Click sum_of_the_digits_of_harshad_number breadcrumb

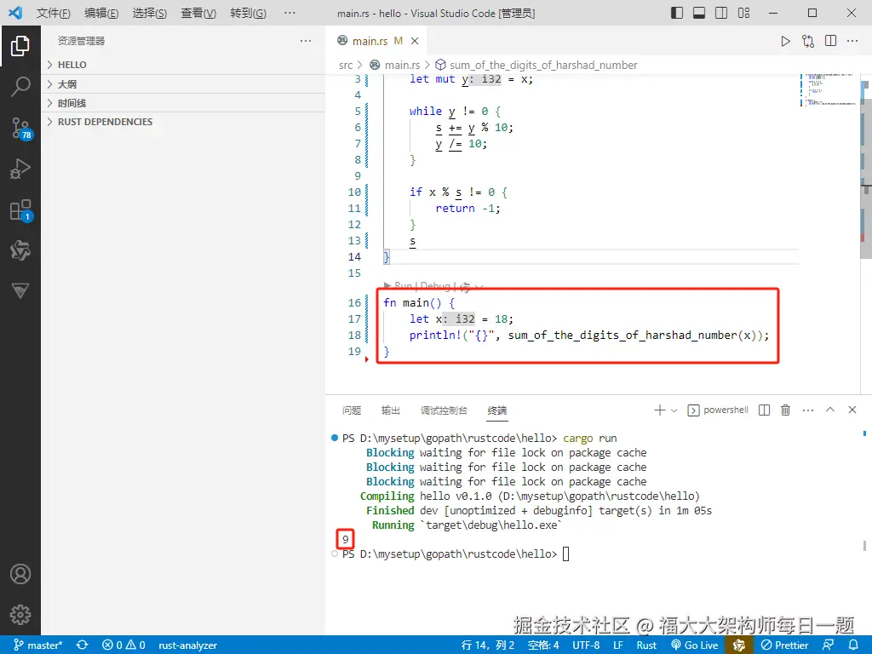pos(536,65)
